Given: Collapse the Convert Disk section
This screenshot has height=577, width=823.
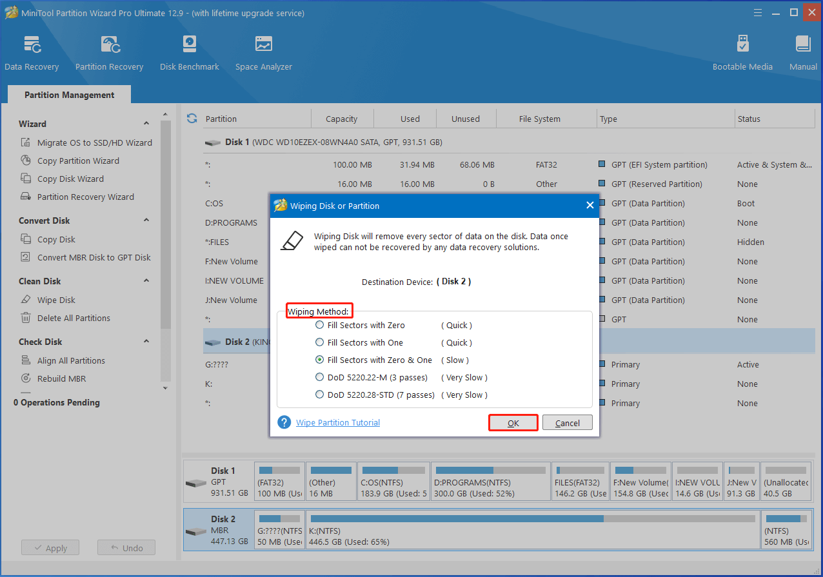Looking at the screenshot, I should point(146,220).
